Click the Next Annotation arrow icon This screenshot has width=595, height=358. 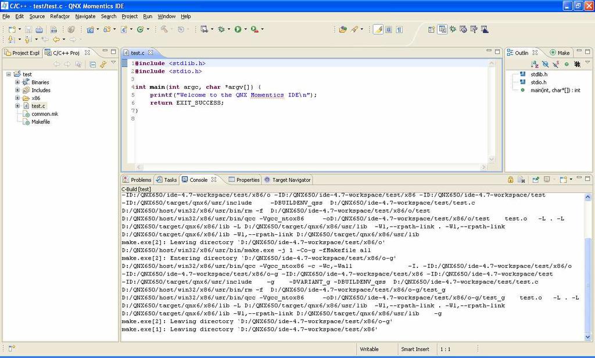(x=11, y=39)
